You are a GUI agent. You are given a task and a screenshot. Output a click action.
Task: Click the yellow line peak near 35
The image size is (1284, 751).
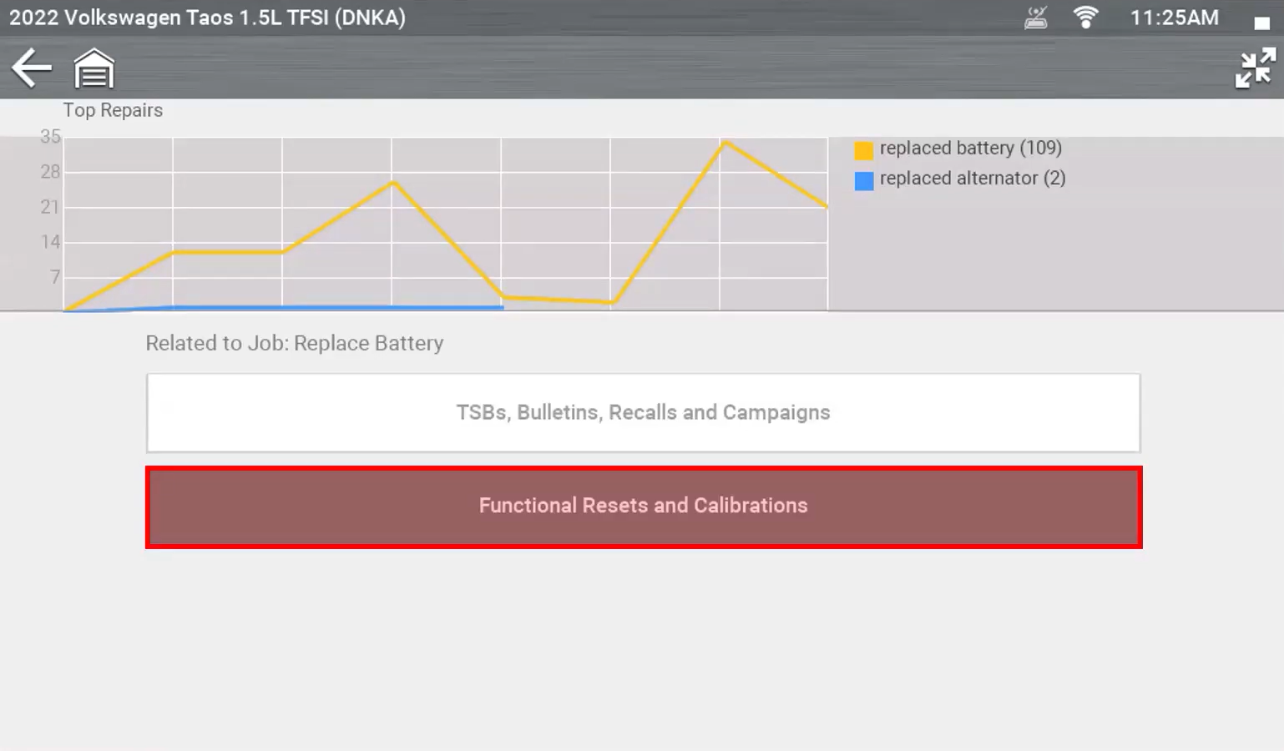point(725,143)
